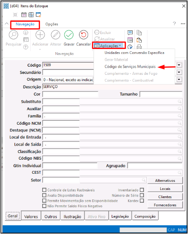Switch to the Valores tab
Image resolution: width=188 pixels, height=234 pixels.
pos(31,216)
